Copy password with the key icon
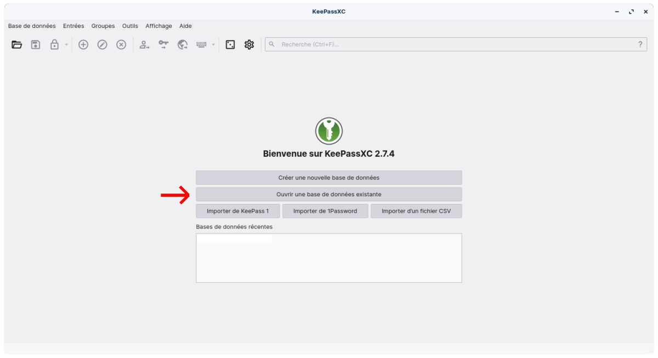 163,45
